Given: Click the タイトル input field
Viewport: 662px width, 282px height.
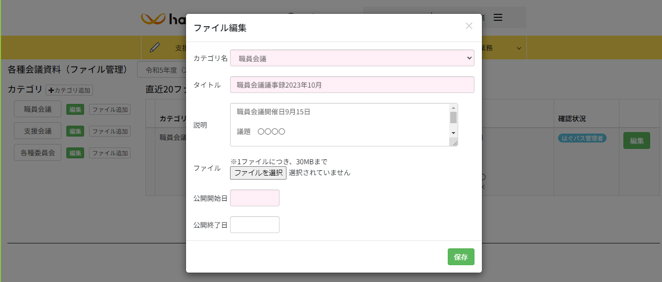Looking at the screenshot, I should (352, 85).
